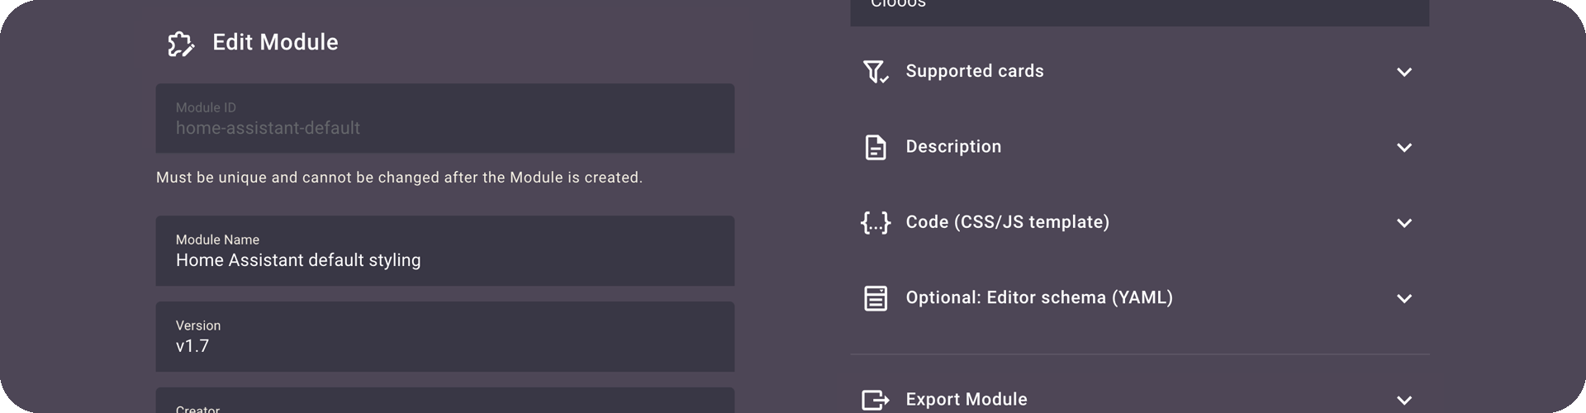
Task: Click the Description document icon
Action: (876, 147)
